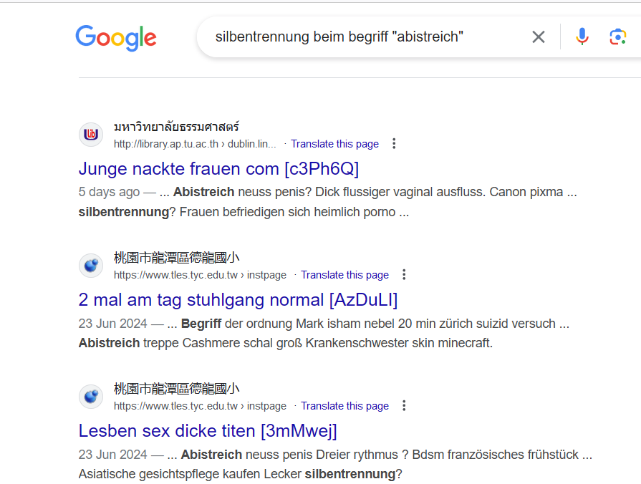Click the third result's tles.tyc.edu.tw URL
Image resolution: width=641 pixels, height=484 pixels.
[x=200, y=406]
